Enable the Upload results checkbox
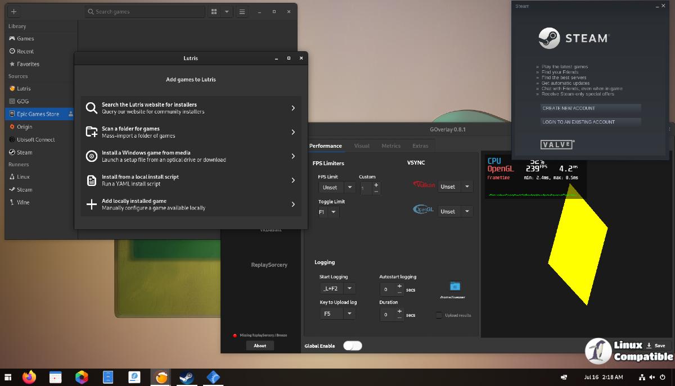 point(439,315)
